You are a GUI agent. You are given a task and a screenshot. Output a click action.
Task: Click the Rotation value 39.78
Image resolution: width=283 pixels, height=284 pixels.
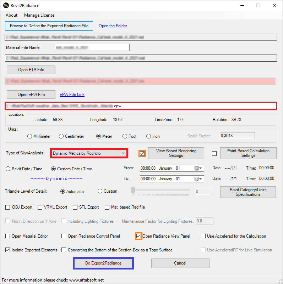pyautogui.click(x=236, y=120)
